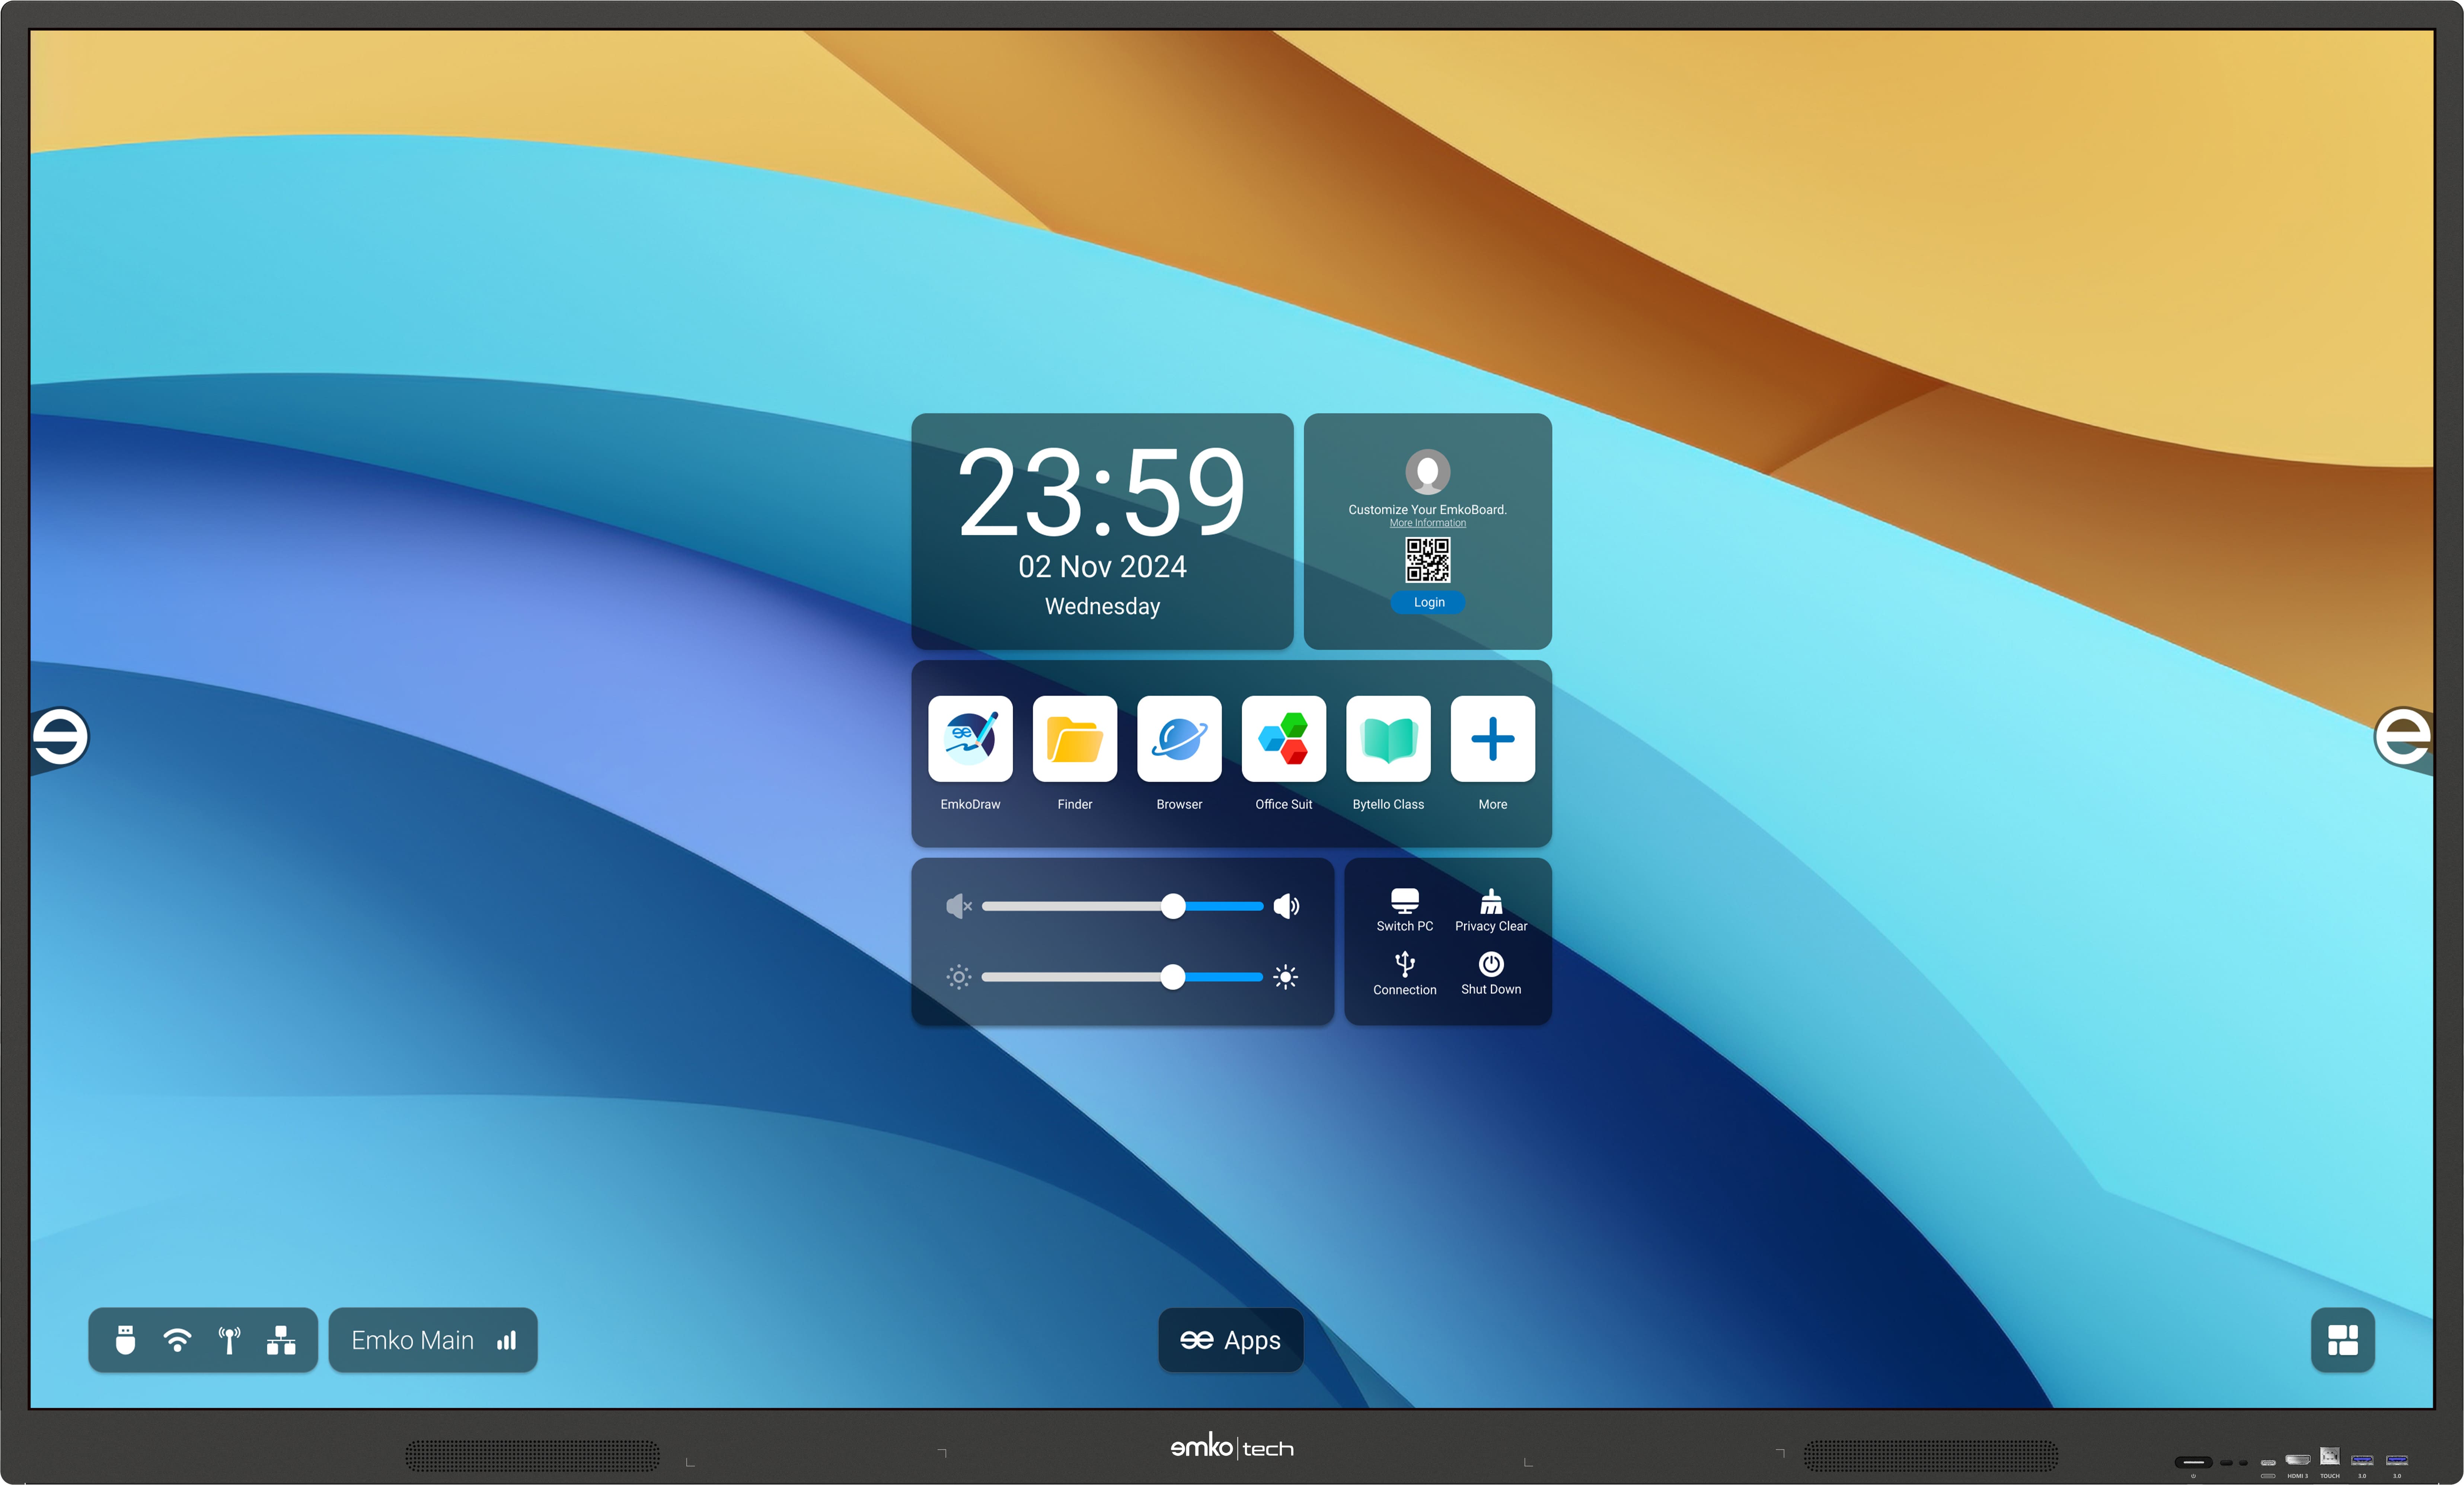The width and height of the screenshot is (2464, 1485).
Task: Open the More Information link
Action: pyautogui.click(x=1428, y=523)
